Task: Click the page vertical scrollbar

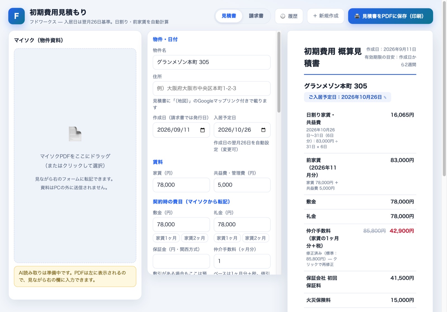Action: [444, 89]
